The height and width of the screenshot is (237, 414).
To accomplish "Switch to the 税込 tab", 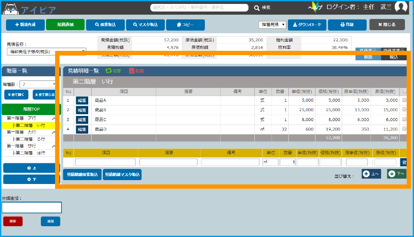I will pyautogui.click(x=393, y=57).
